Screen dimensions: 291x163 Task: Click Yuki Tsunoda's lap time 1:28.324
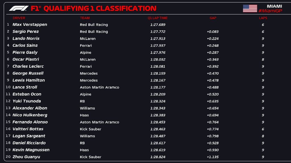click(158, 101)
